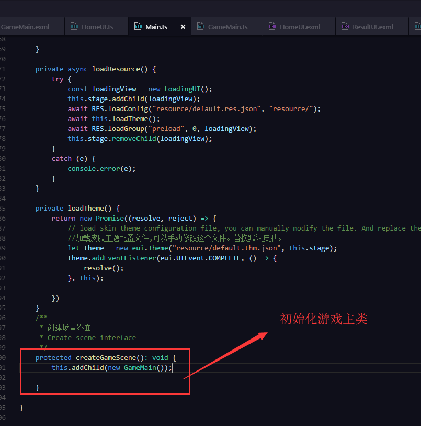
Task: Click the TypeScript icon on the GameMain.ts tab
Action: coord(200,26)
